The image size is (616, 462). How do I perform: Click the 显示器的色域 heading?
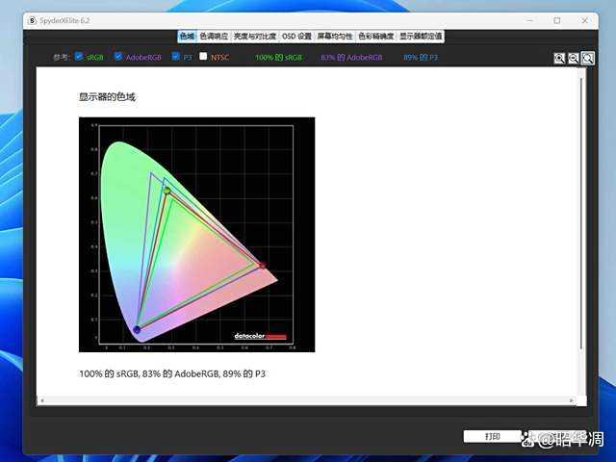pos(107,97)
